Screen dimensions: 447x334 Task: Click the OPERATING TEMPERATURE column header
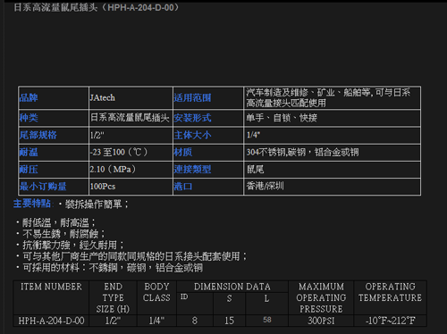(390, 292)
